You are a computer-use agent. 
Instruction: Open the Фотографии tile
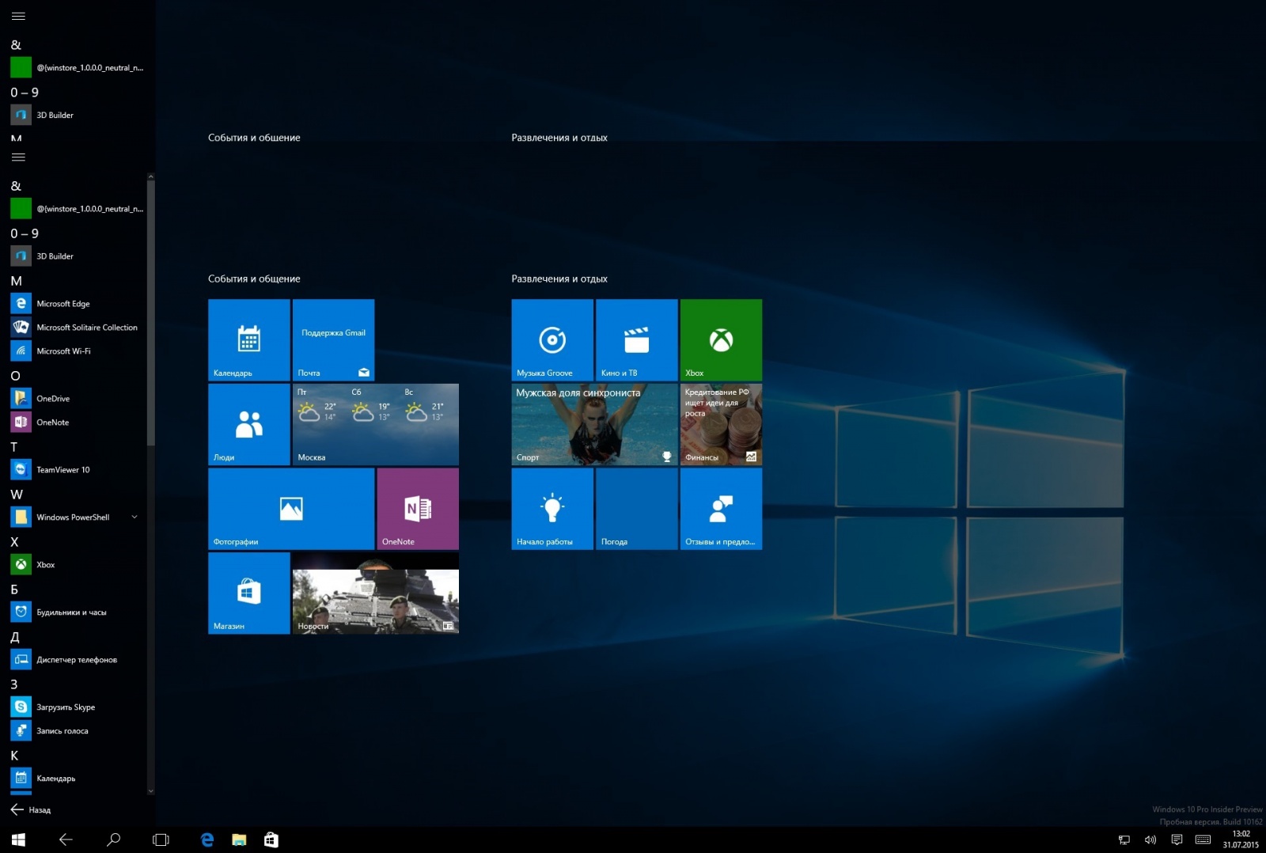[290, 509]
